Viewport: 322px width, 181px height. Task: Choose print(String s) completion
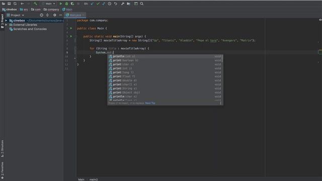point(165,88)
